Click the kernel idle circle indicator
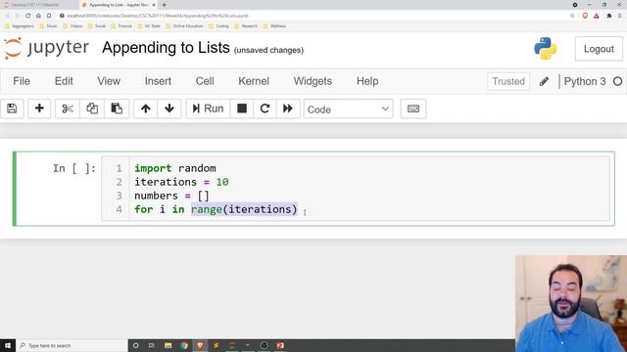 click(617, 81)
